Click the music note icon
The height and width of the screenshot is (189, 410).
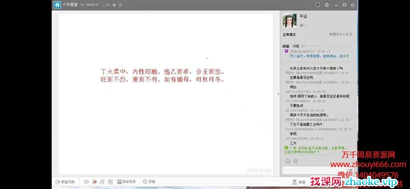tap(102, 182)
